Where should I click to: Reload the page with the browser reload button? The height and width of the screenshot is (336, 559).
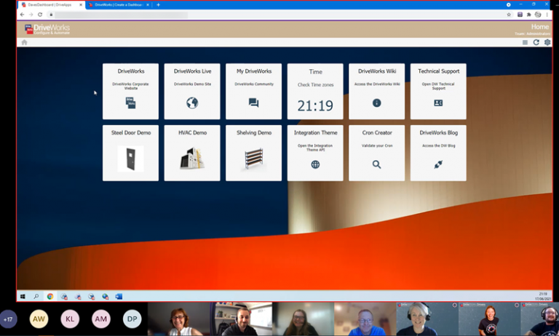40,15
